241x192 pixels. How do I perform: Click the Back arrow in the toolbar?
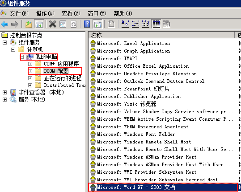(x=4, y=24)
